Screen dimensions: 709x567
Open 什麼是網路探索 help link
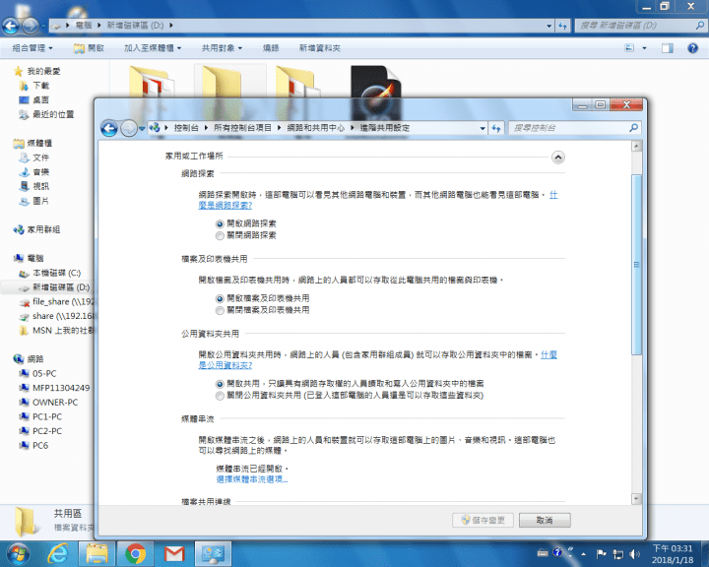click(226, 206)
